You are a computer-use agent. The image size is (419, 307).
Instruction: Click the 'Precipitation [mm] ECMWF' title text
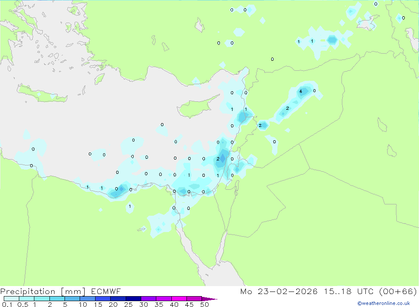pos(60,291)
